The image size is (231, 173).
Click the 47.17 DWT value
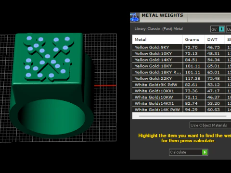click(x=213, y=91)
